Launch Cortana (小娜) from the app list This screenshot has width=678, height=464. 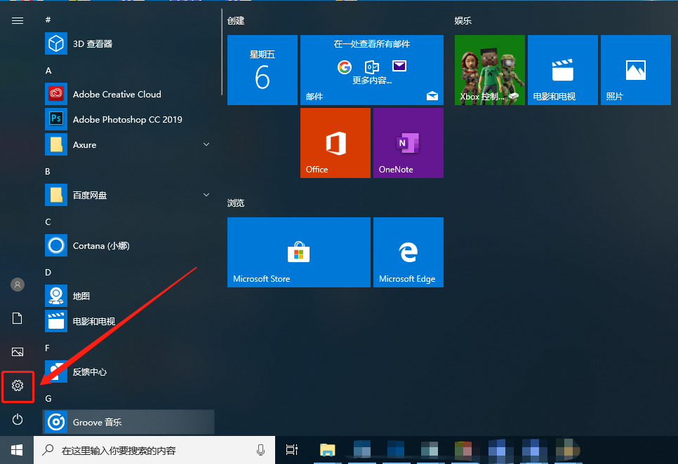(x=129, y=245)
